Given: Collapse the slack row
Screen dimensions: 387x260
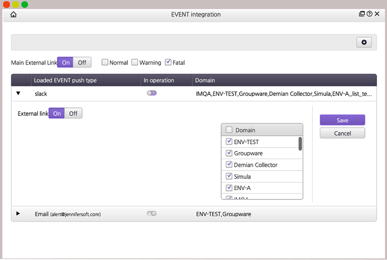Looking at the screenshot, I should coord(18,94).
